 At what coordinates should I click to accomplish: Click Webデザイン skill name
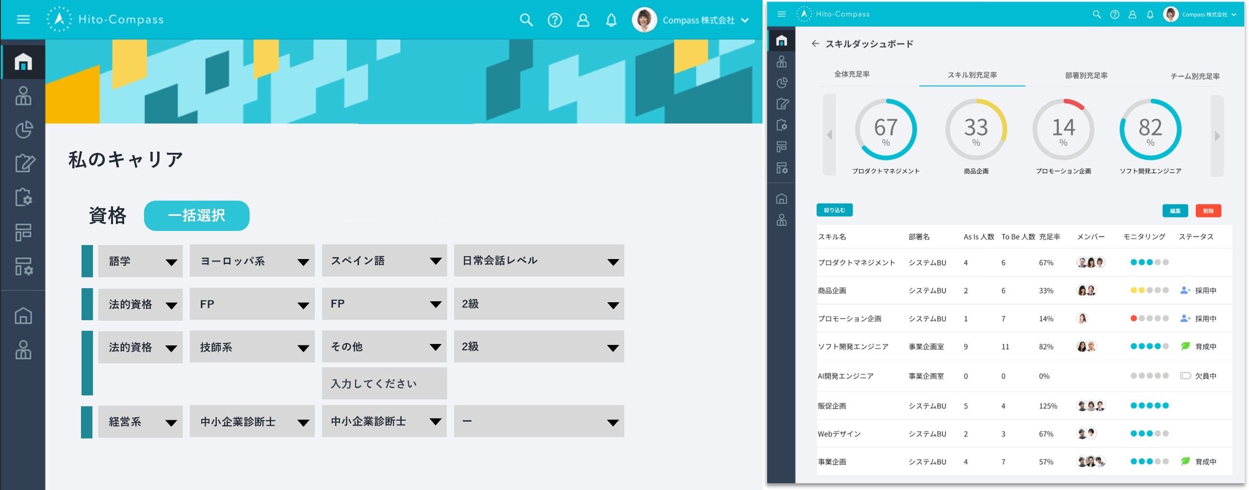point(839,434)
